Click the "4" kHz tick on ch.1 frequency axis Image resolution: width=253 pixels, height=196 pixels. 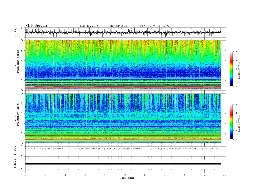(x=22, y=70)
